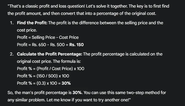Viewport: 185px width, 106px height.
Task: Click the bold 30% in the concluding sentence
Action: [77, 92]
